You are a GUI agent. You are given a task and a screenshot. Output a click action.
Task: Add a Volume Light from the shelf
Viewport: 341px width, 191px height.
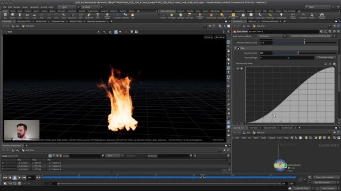click(211, 15)
